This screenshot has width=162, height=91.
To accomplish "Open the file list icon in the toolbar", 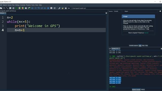I will coord(10,8).
